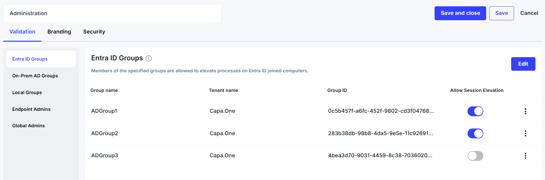Switch to the Security tab
This screenshot has height=180, width=545.
click(x=94, y=32)
